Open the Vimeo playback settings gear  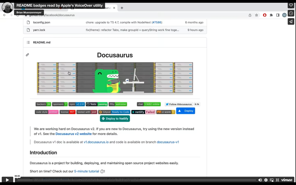(266, 180)
